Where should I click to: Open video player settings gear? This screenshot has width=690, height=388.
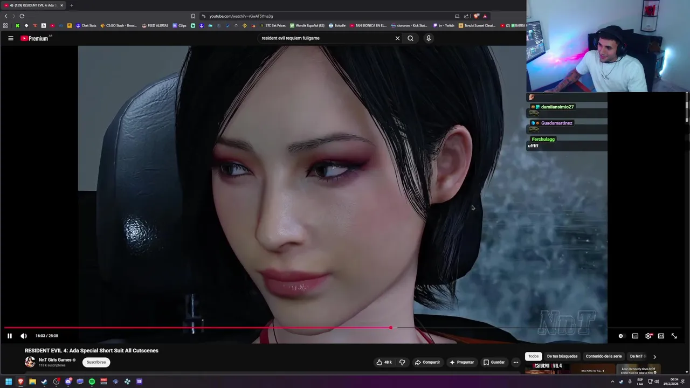coord(648,336)
